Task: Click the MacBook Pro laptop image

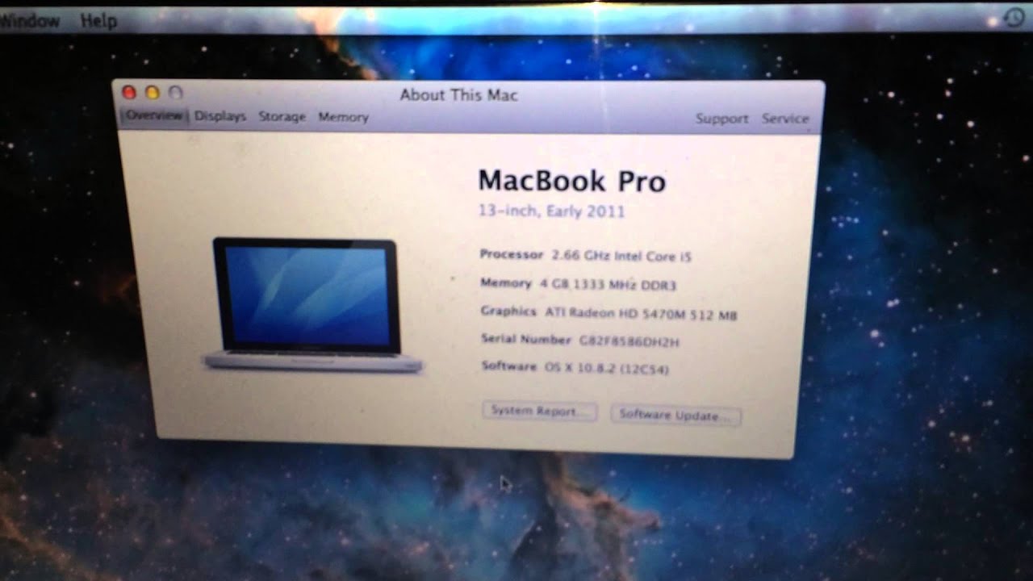Action: pyautogui.click(x=312, y=305)
